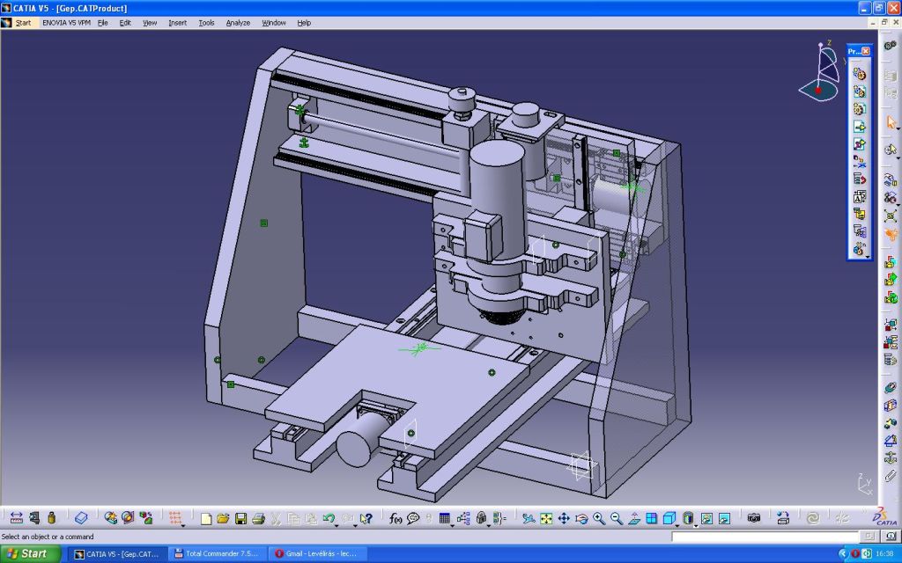Image resolution: width=902 pixels, height=563 pixels.
Task: Toggle the Normal View icon
Action: coord(634,518)
